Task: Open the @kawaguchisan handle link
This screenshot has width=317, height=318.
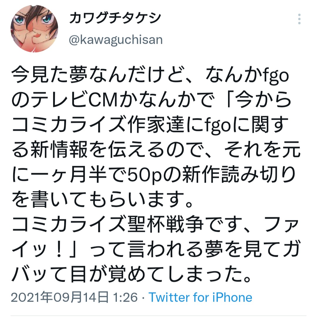Action: pyautogui.click(x=116, y=40)
